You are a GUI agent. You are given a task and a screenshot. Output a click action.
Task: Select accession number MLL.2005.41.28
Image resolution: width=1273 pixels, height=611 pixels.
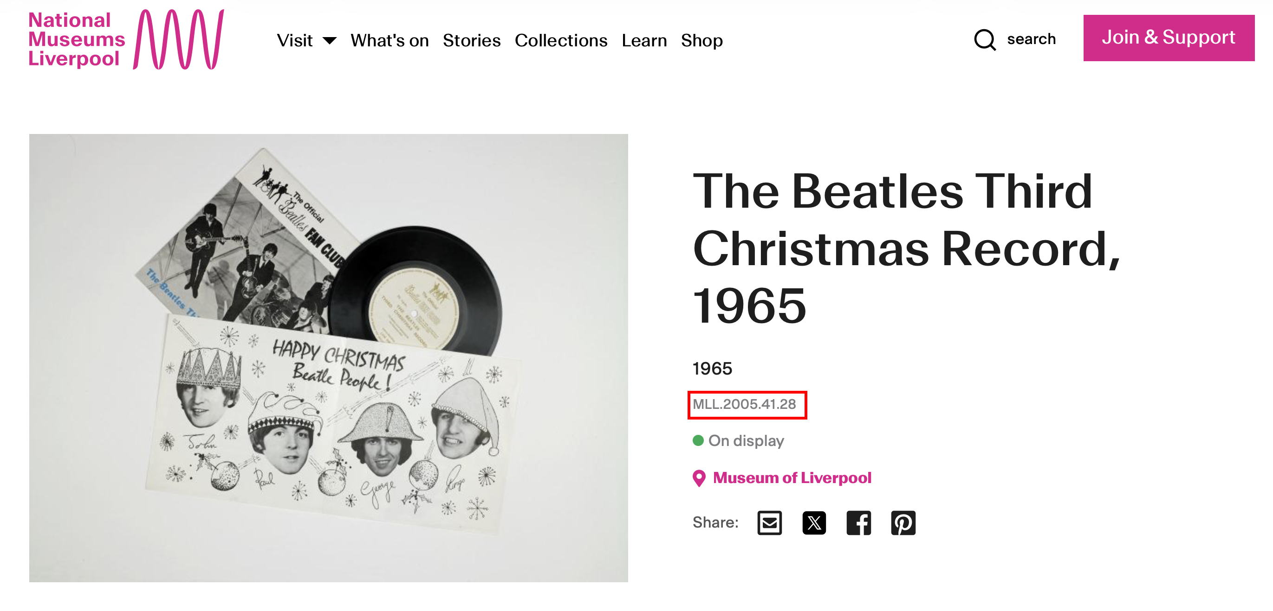point(744,404)
